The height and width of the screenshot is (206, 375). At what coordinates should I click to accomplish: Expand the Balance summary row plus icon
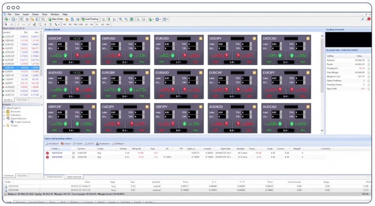[5, 194]
